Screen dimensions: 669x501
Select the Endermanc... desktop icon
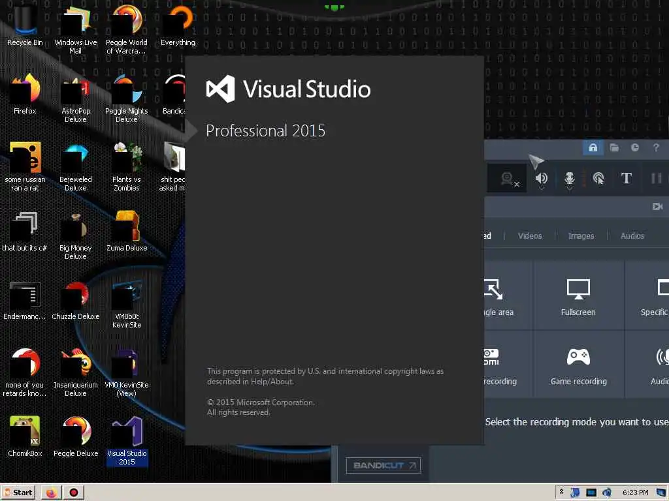coord(25,300)
